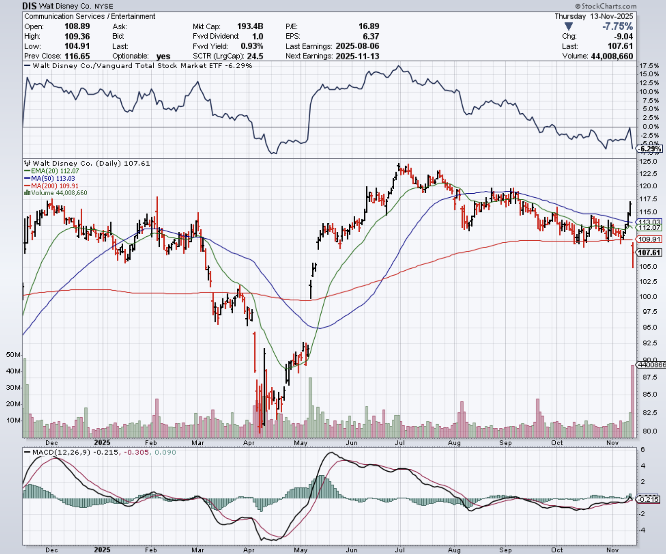The image size is (666, 554).
Task: Click the volume bars icon in the legend
Action: click(x=27, y=193)
